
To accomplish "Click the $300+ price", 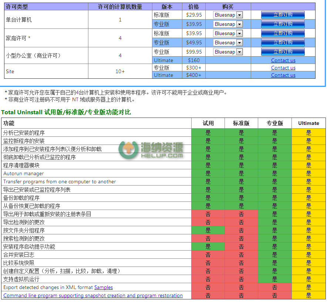I will (x=194, y=68).
